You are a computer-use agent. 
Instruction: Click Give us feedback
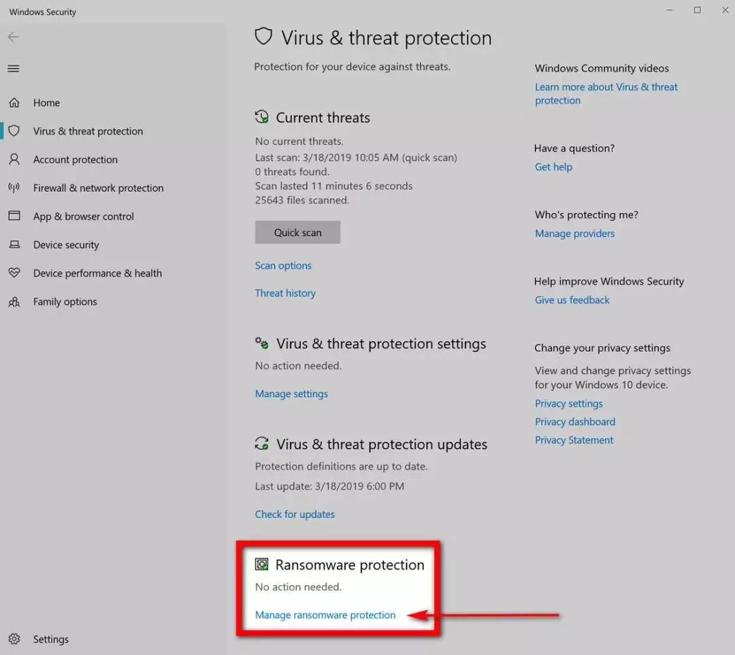(x=572, y=299)
